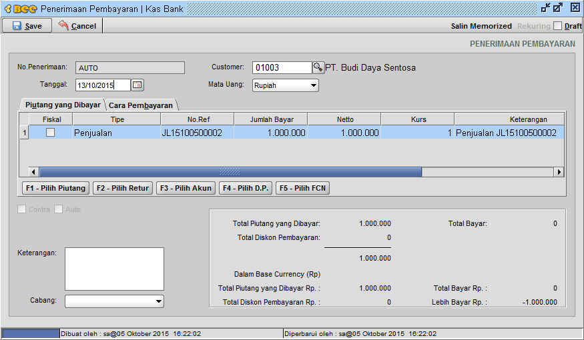The width and height of the screenshot is (584, 340).
Task: Click the Bee logo in title bar
Action: (21, 9)
